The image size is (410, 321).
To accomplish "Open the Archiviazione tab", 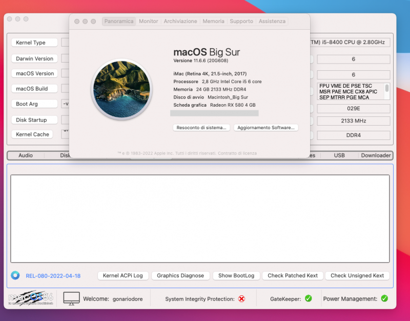I will pyautogui.click(x=180, y=21).
